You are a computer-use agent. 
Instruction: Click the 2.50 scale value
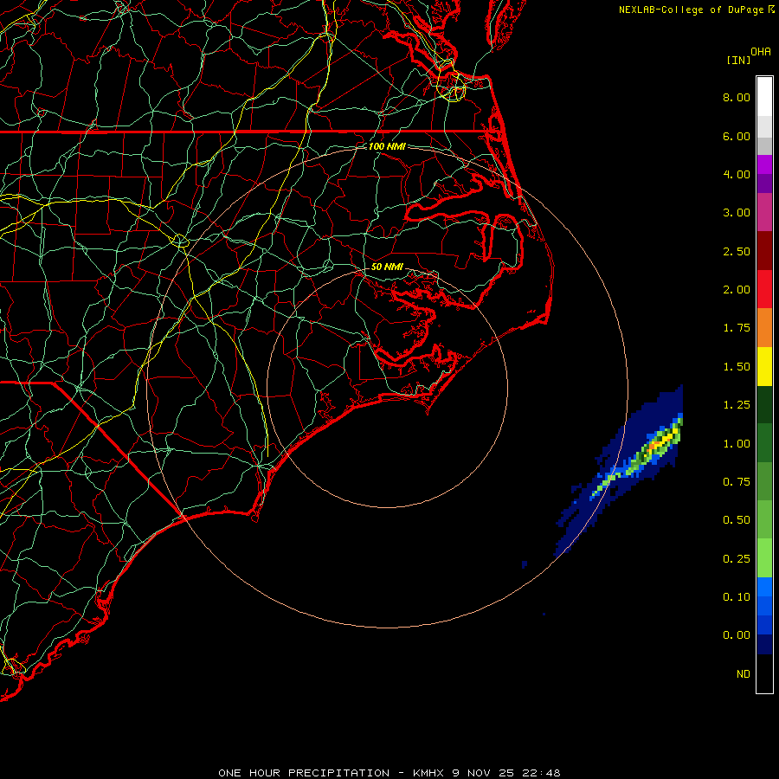coord(737,251)
